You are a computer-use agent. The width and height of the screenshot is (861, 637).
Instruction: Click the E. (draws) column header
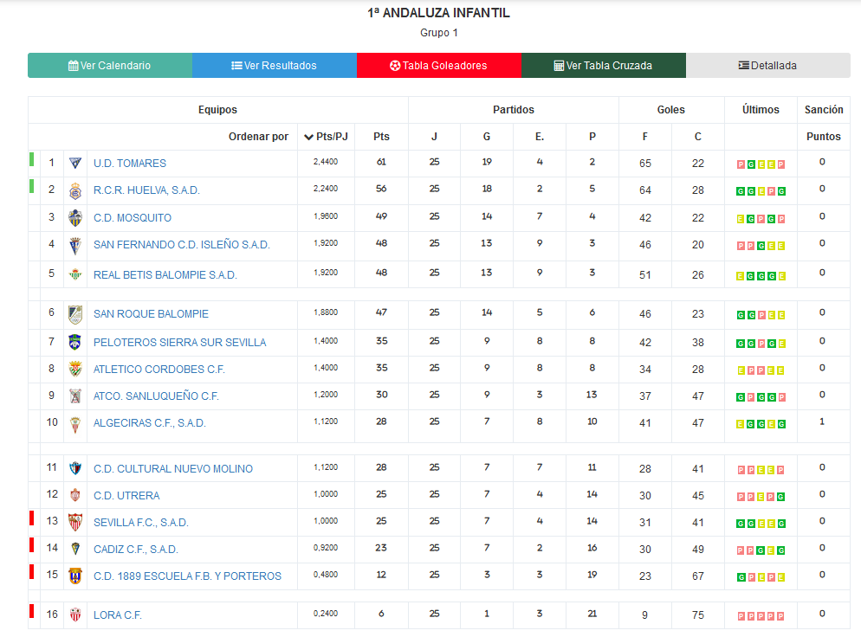[x=540, y=137]
